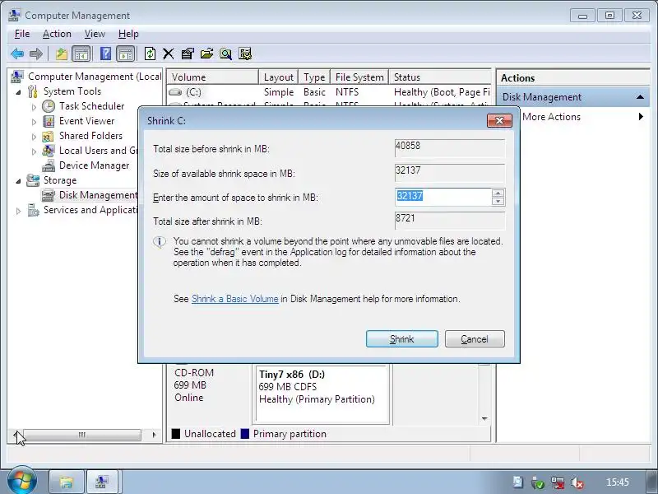Viewport: 658px width, 494px height.
Task: Expand the Task Scheduler tree node
Action: [x=34, y=107]
